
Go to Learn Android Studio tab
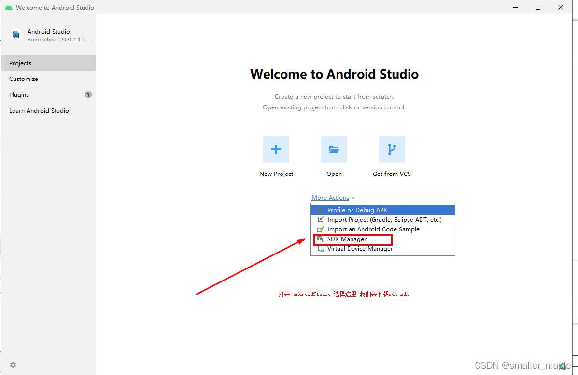49,110
